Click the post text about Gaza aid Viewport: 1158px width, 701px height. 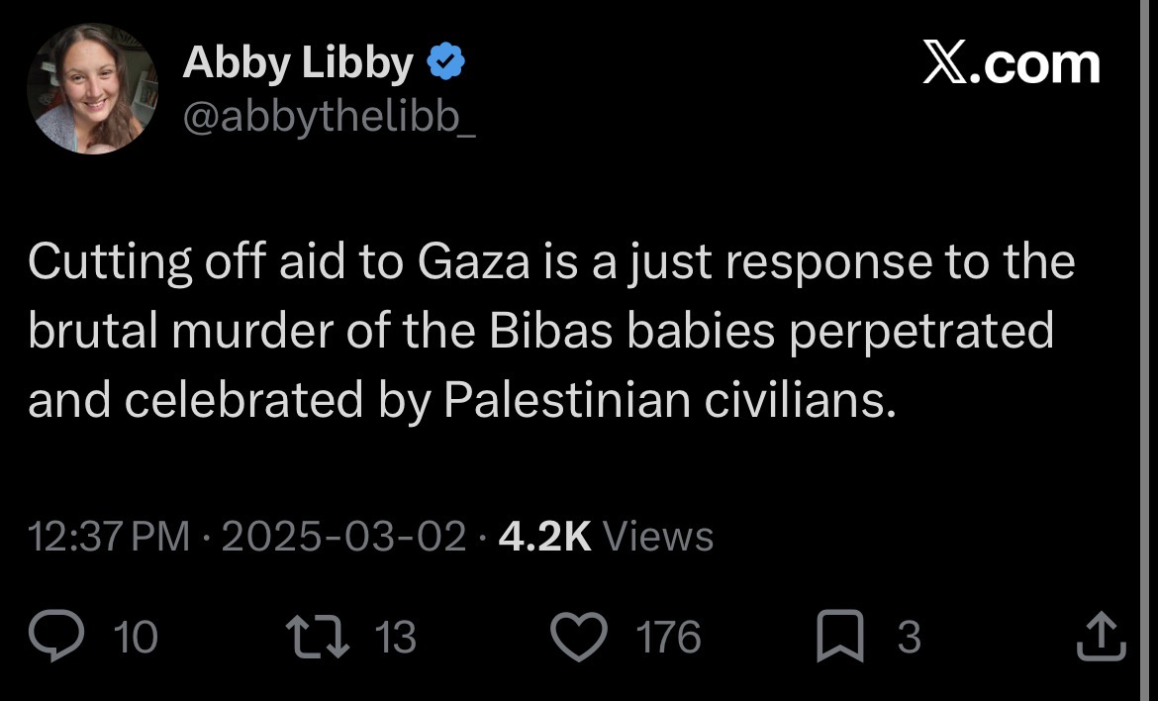tap(551, 331)
